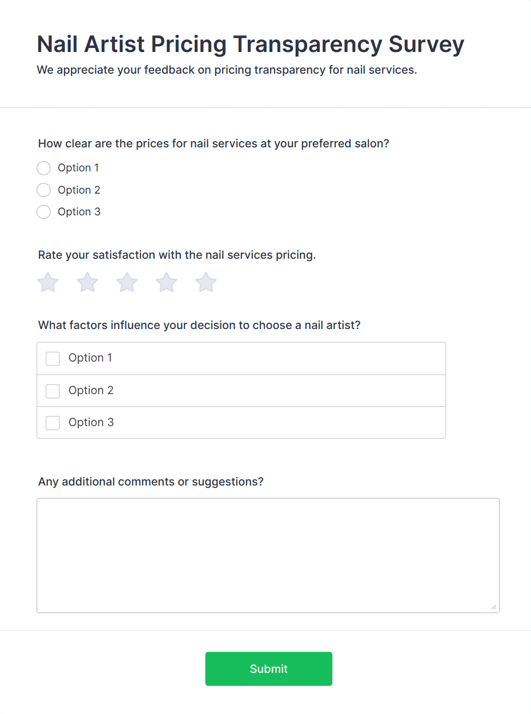The width and height of the screenshot is (531, 714).
Task: Check Option 1 under factors influencing your decision
Action: (x=53, y=358)
